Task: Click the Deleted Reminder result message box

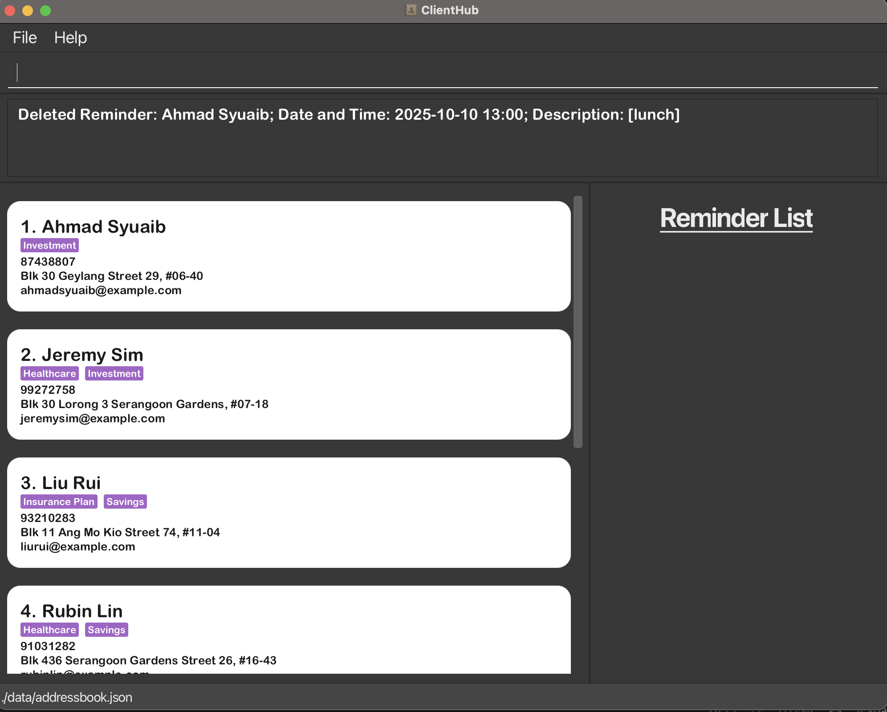Action: tap(442, 138)
